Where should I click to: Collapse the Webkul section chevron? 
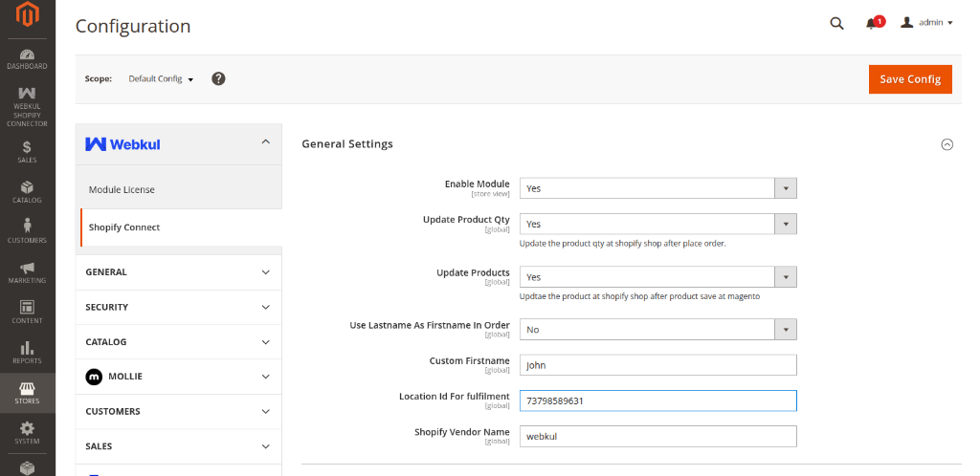[266, 142]
